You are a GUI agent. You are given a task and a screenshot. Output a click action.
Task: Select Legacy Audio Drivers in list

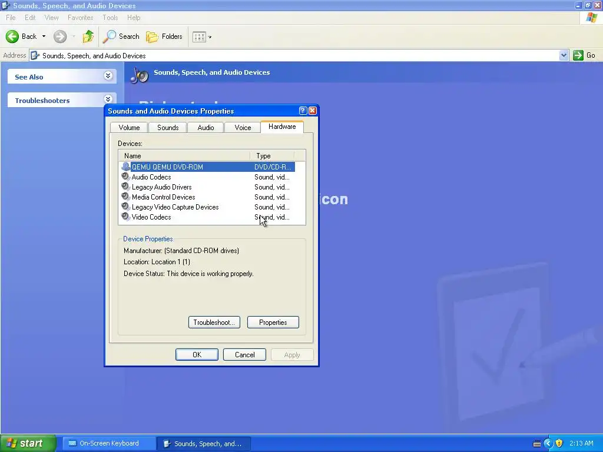208,187
